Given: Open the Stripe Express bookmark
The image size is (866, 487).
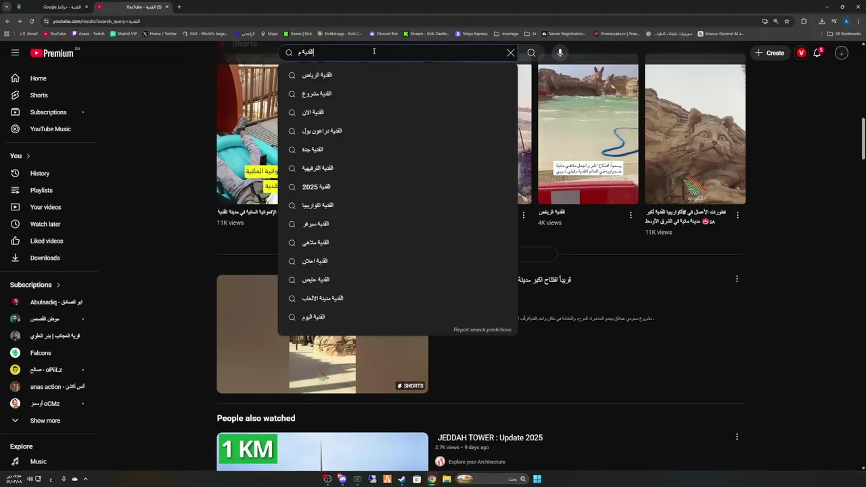Looking at the screenshot, I should tap(472, 34).
